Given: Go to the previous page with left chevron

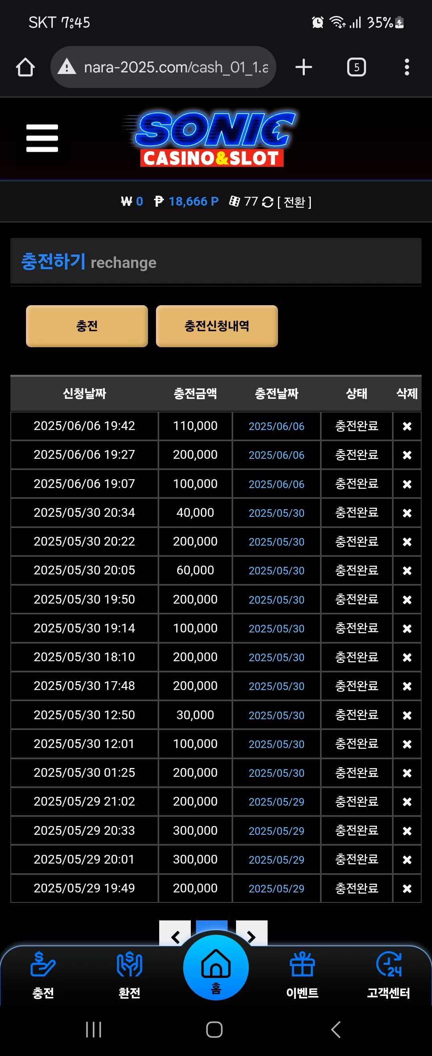Looking at the screenshot, I should click(x=175, y=935).
